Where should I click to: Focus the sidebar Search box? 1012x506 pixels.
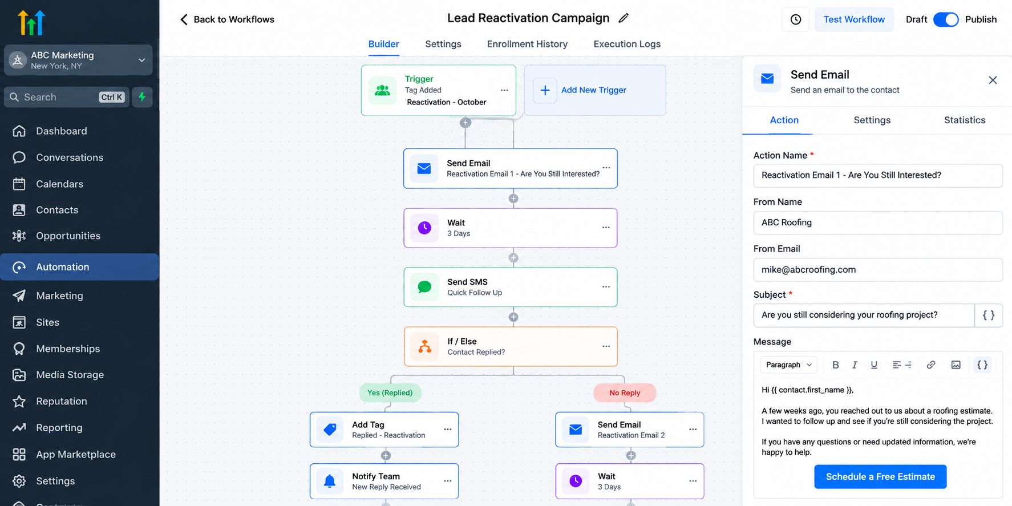click(67, 97)
